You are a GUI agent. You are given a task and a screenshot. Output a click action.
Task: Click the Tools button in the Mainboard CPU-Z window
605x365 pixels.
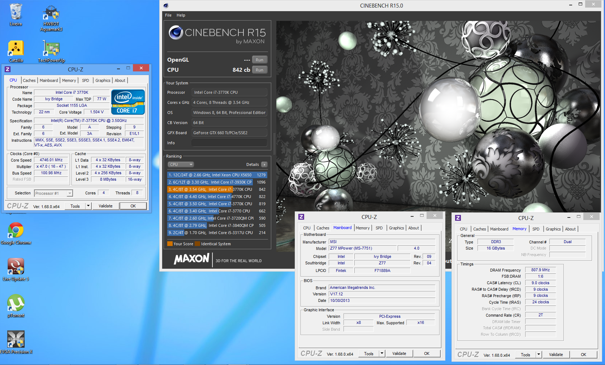(x=369, y=353)
